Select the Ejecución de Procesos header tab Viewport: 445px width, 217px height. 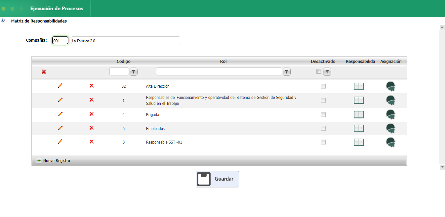(x=57, y=9)
